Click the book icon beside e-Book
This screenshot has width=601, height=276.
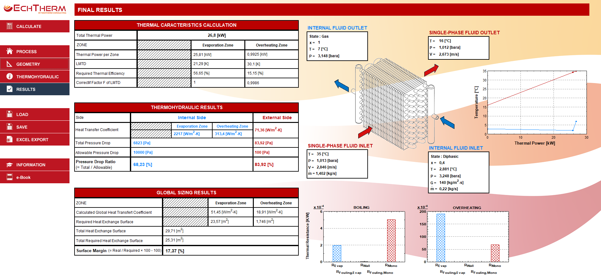(9, 177)
